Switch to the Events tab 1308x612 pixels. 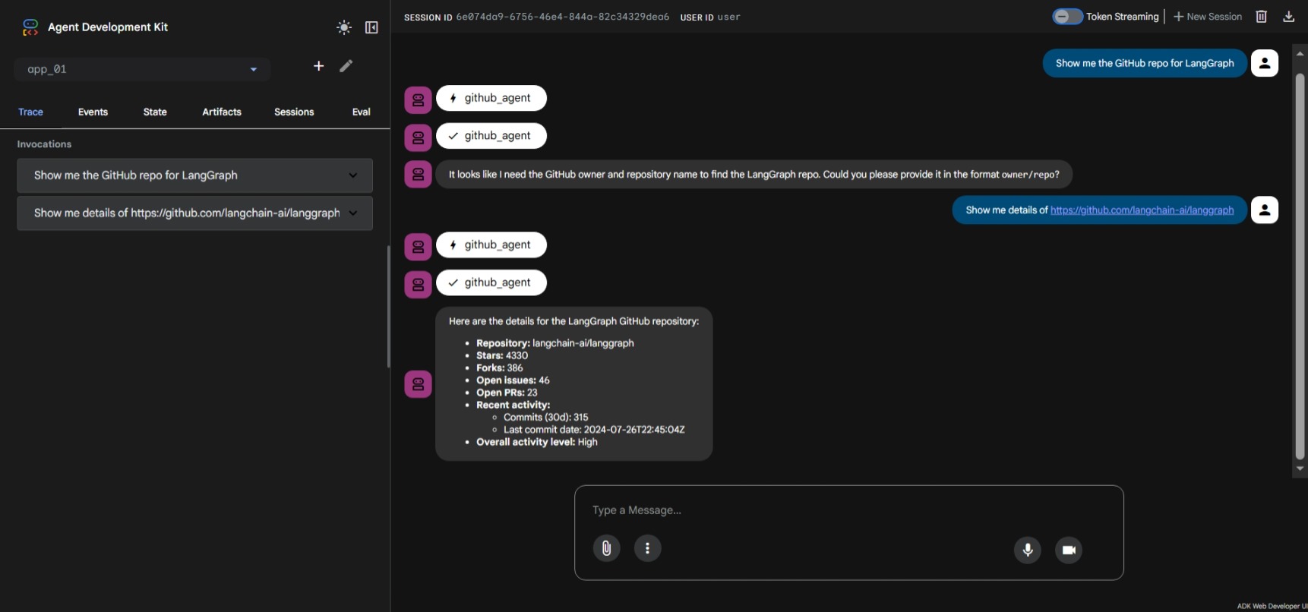93,112
